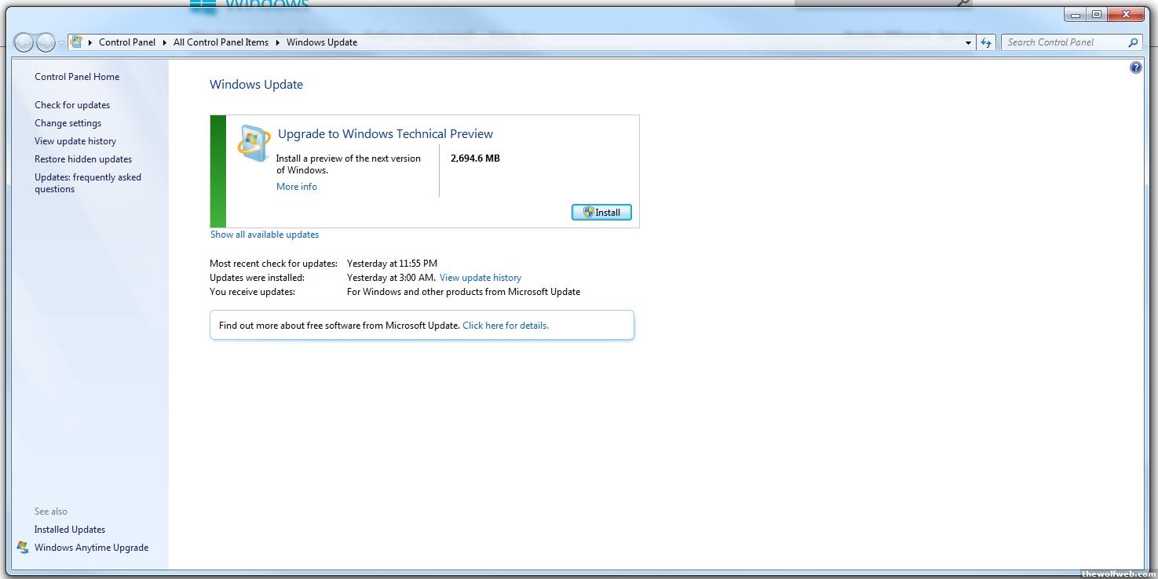Select All Control Panel Items breadcrumb

[x=221, y=42]
